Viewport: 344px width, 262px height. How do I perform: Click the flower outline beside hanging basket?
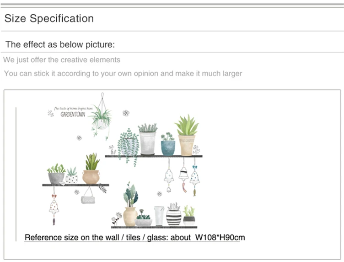[126, 113]
